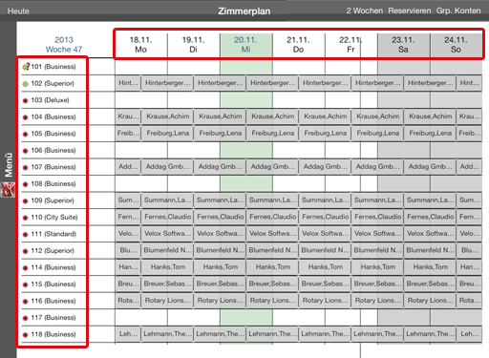Image resolution: width=489 pixels, height=358 pixels.
Task: Open Reservieren in the top bar
Action: (410, 11)
